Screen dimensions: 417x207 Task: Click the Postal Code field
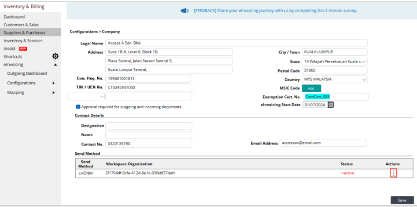pos(335,71)
